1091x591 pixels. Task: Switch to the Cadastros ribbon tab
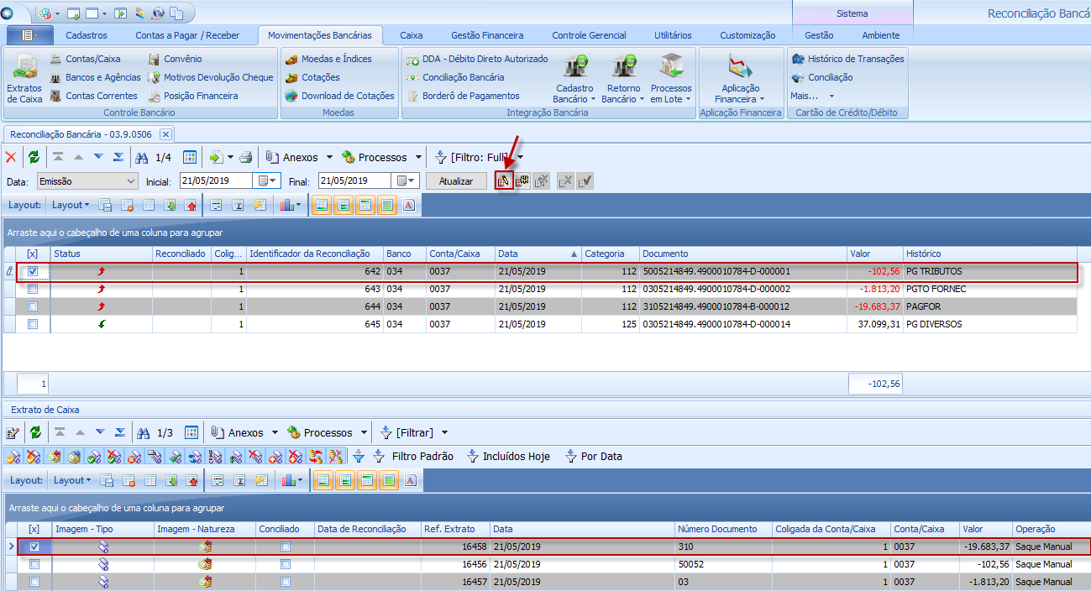[x=87, y=35]
